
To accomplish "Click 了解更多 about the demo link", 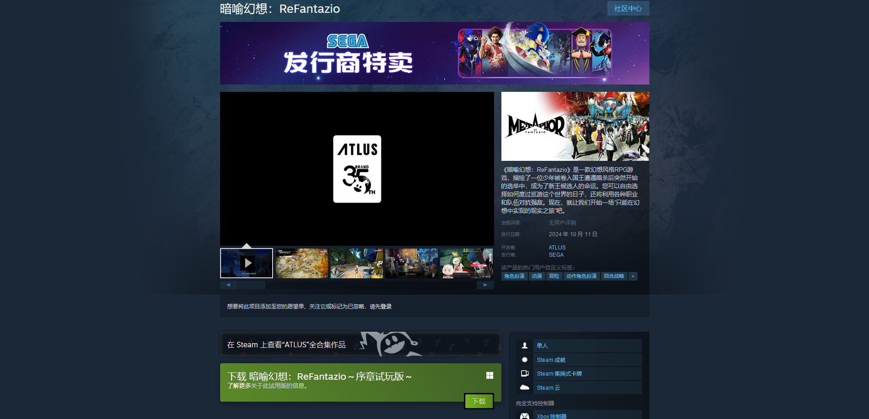I will [239, 386].
